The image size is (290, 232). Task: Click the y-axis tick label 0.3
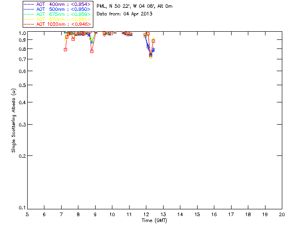[22, 125]
